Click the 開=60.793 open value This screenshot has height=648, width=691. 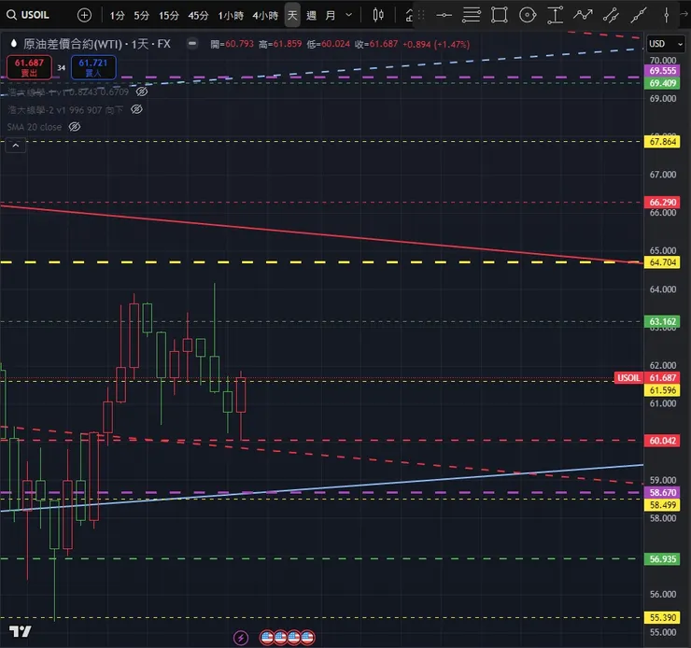click(232, 44)
